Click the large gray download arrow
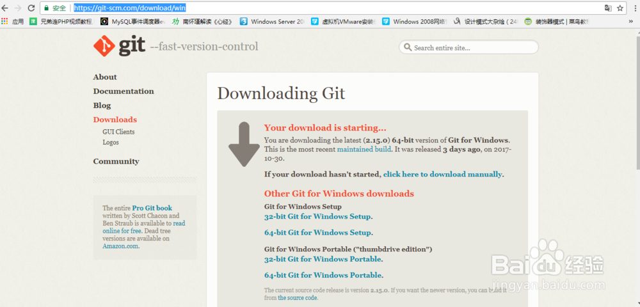640x307 pixels. pyautogui.click(x=244, y=144)
